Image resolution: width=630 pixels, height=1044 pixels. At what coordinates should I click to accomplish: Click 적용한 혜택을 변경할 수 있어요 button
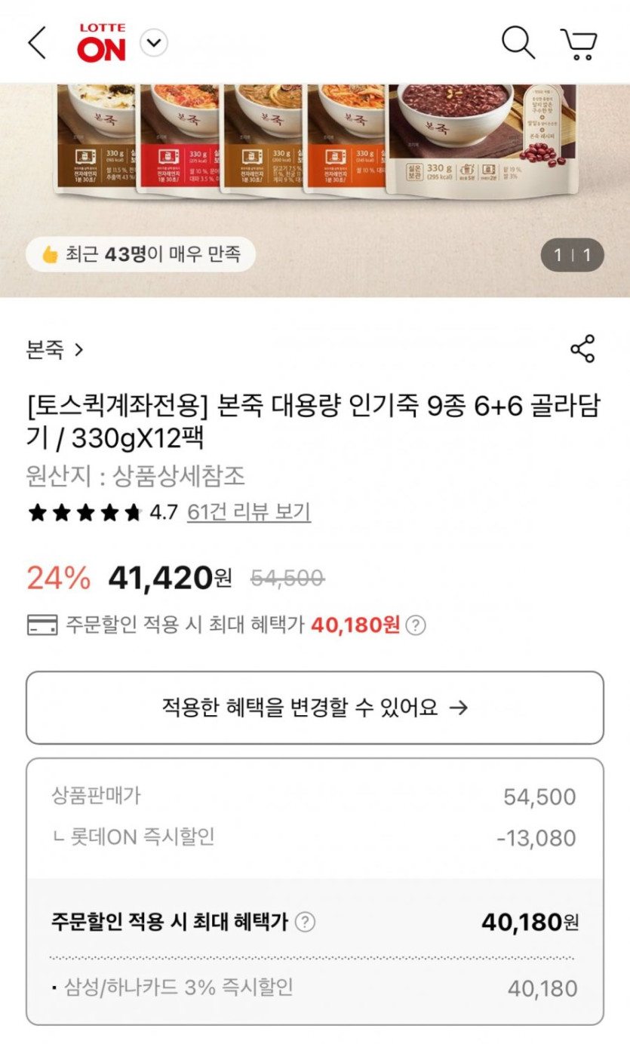[x=315, y=708]
